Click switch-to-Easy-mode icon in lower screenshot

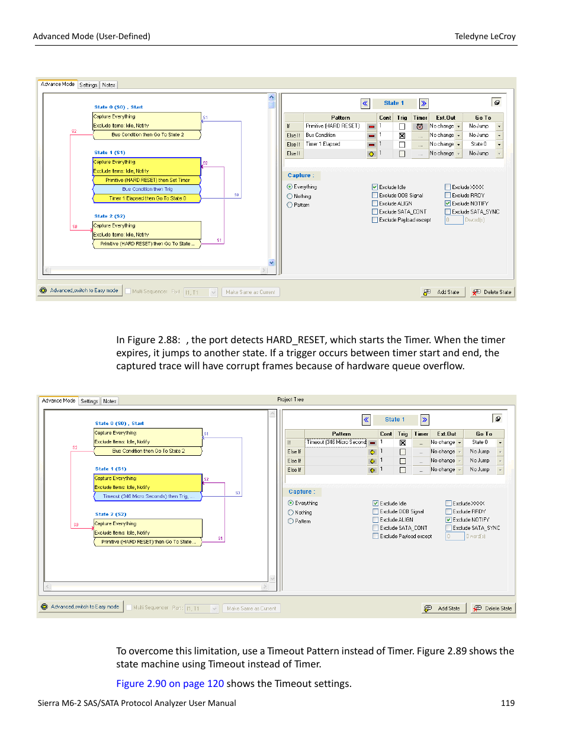click(44, 607)
